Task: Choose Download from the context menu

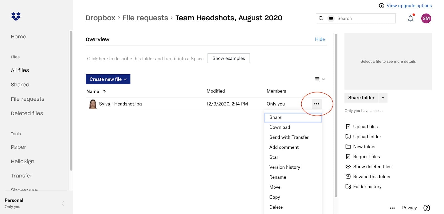Action: point(293,127)
